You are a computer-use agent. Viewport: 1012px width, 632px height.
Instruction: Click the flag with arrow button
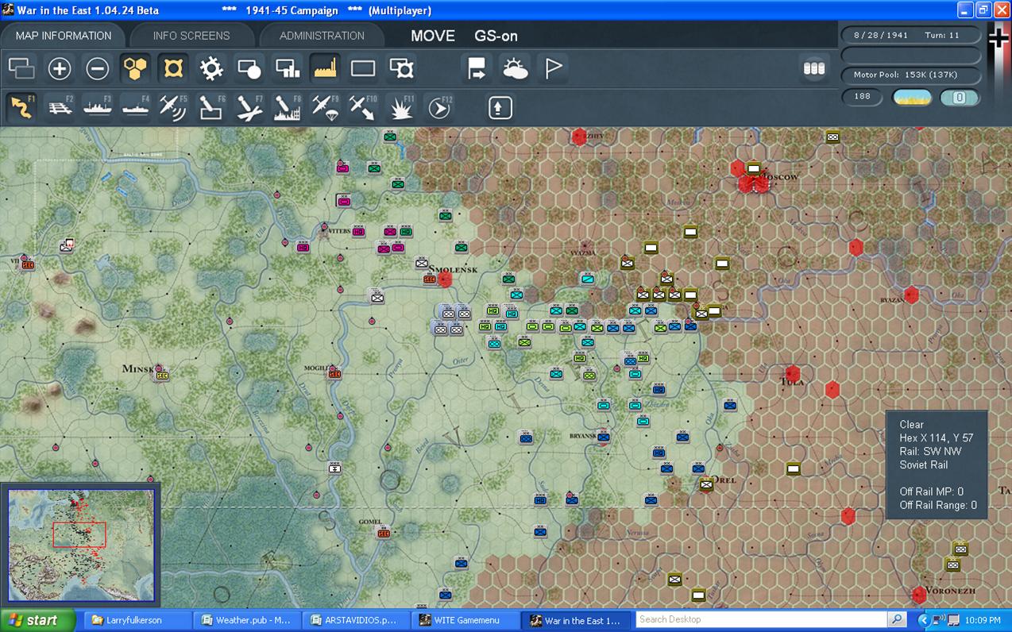tap(477, 69)
